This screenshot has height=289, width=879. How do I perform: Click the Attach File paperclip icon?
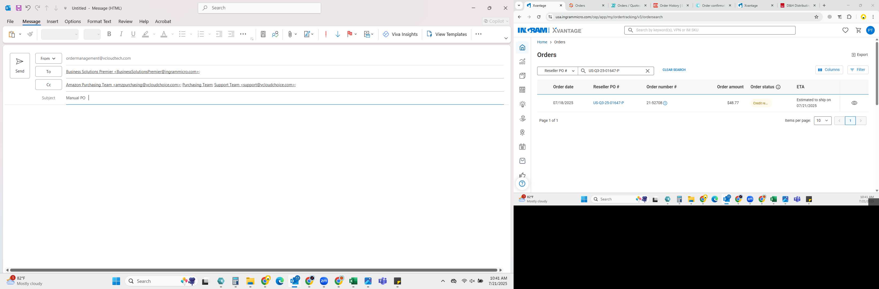tap(290, 34)
